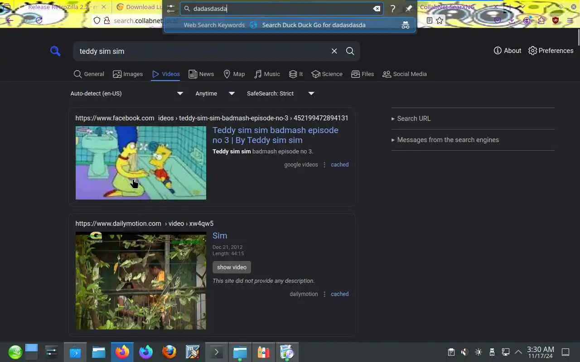Screen dimensions: 580x362
Task: Switch to the Music search tab
Action: (267, 74)
